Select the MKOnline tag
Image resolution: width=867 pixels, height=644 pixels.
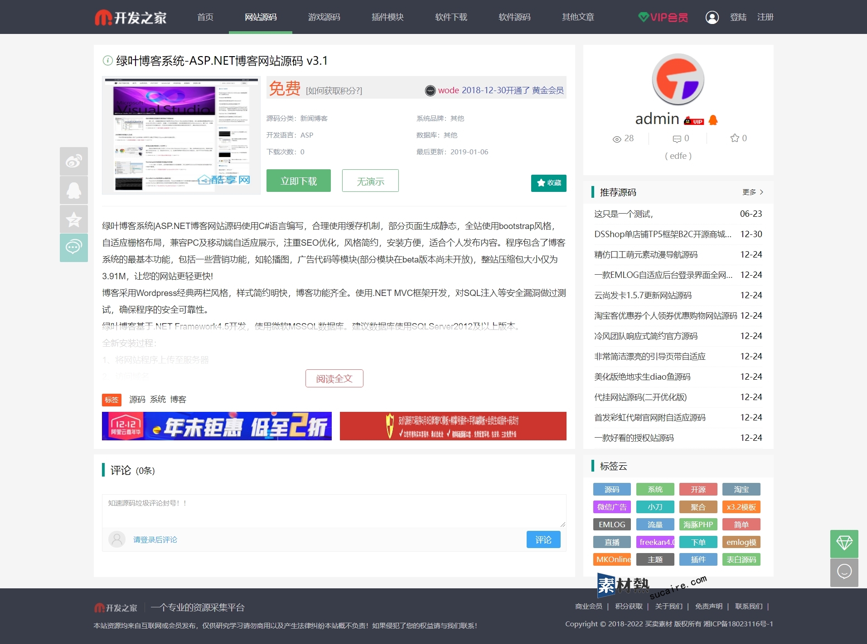(x=612, y=559)
